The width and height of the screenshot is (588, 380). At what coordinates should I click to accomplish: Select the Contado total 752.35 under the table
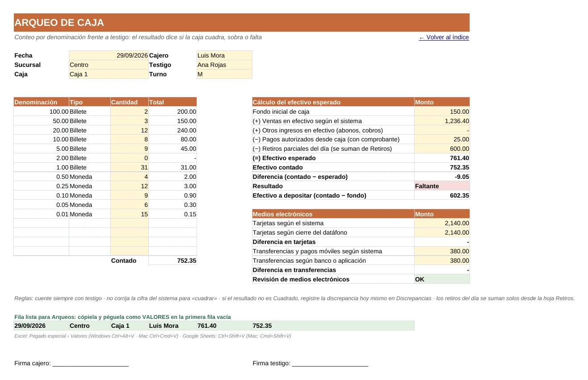(172, 260)
